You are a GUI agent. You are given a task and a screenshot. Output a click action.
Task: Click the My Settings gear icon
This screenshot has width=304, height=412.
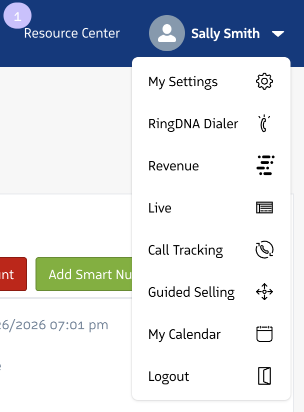pyautogui.click(x=264, y=81)
